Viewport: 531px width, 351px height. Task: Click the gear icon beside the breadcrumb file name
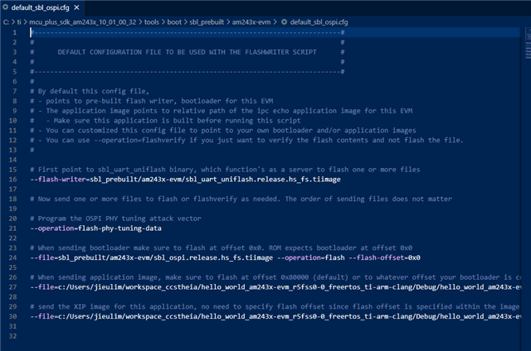[x=284, y=19]
